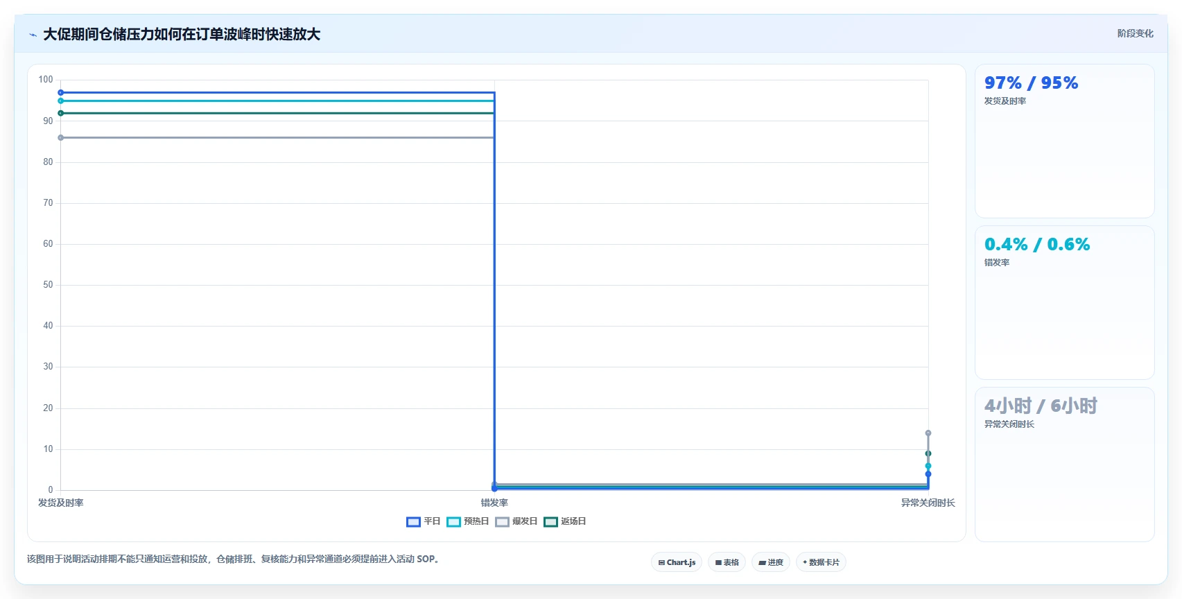Click the 发货及时率 x-axis label
Image resolution: width=1182 pixels, height=599 pixels.
pyautogui.click(x=61, y=503)
